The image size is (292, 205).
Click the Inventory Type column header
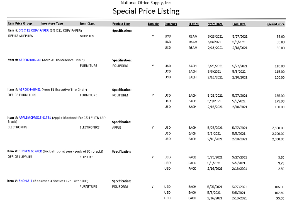click(52, 24)
